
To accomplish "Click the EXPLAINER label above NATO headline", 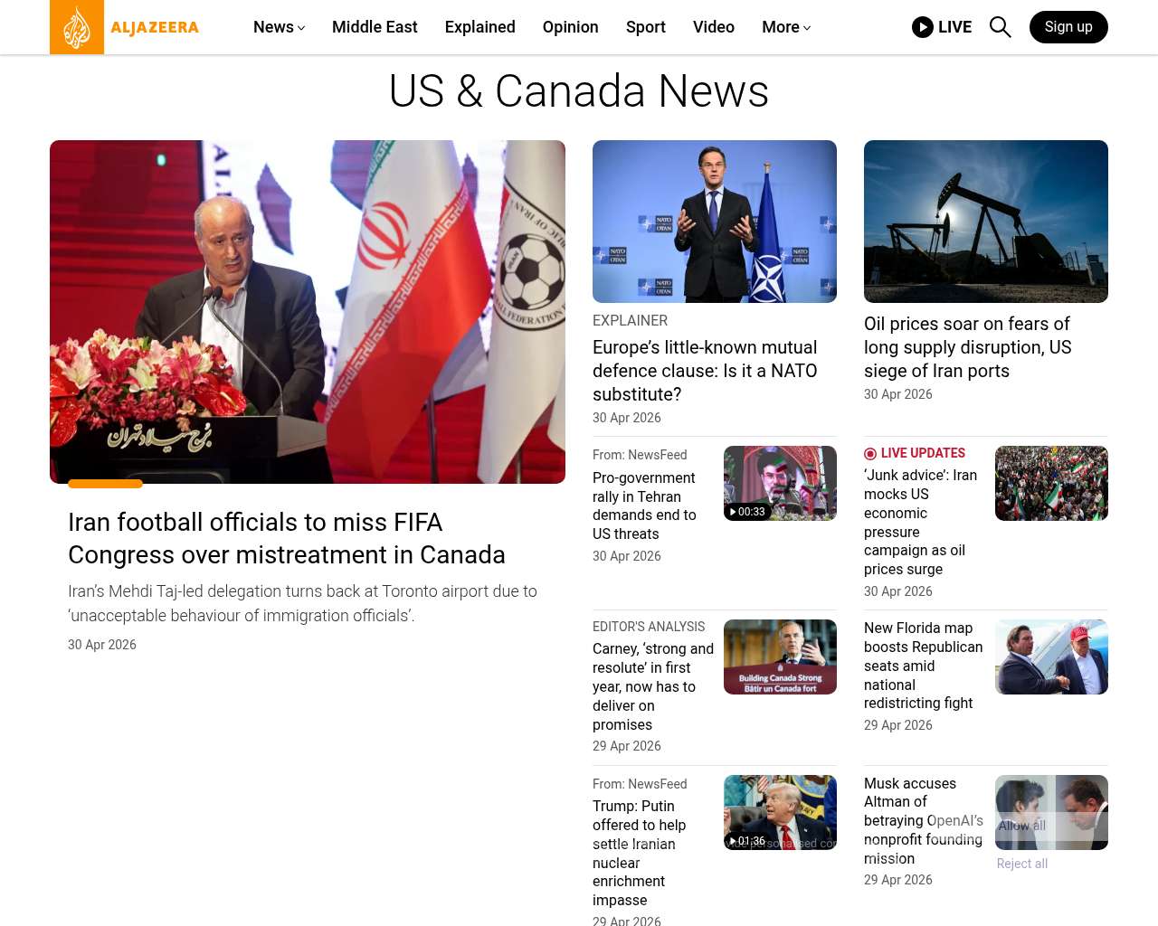I will coord(630,320).
